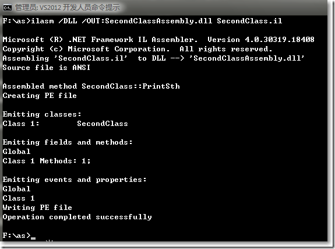335x249 pixels.
Task: Click the 'Emitting classes:' line
Action: [x=42, y=114]
